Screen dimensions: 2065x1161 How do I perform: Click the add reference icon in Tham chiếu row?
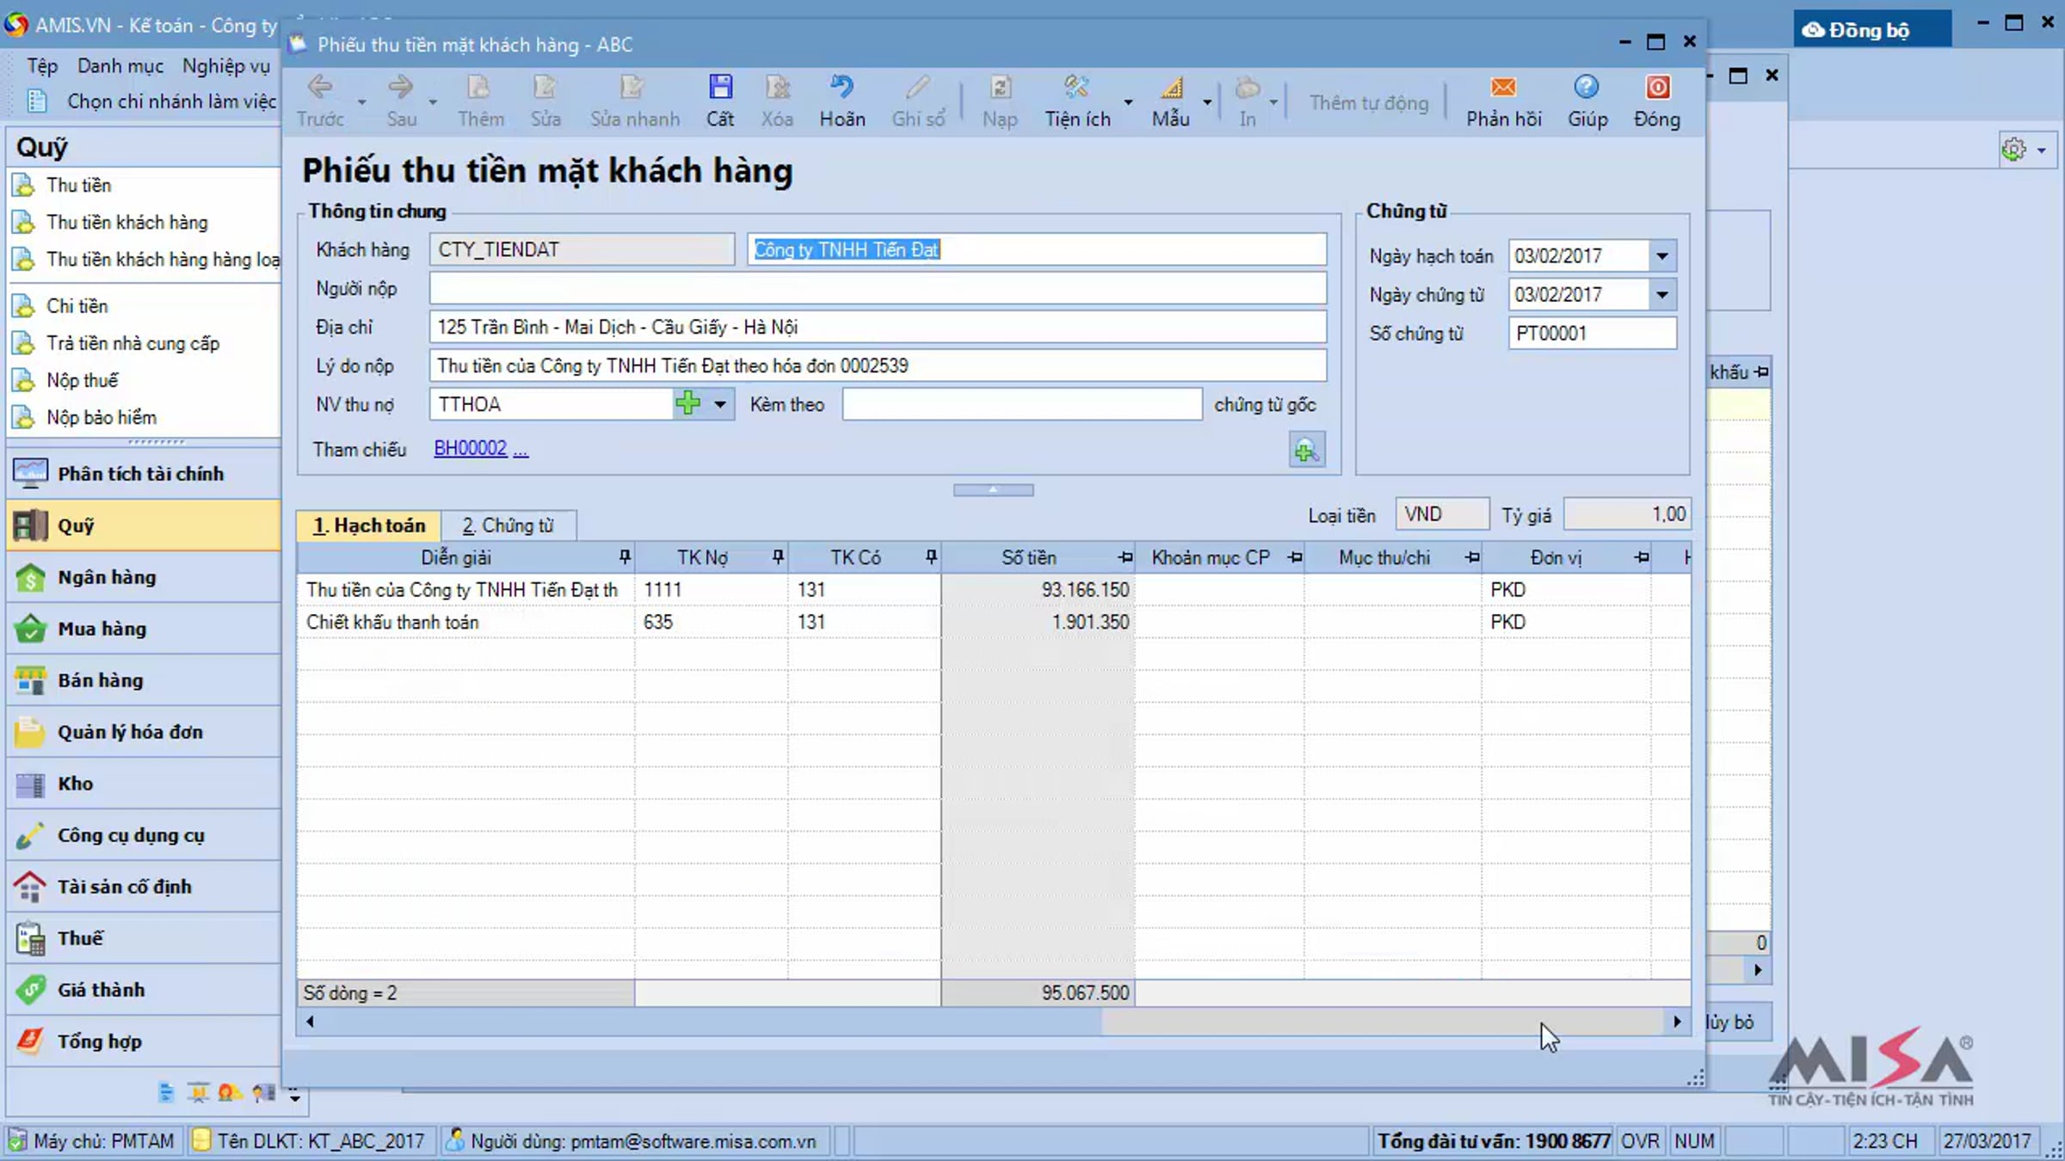coord(1306,450)
